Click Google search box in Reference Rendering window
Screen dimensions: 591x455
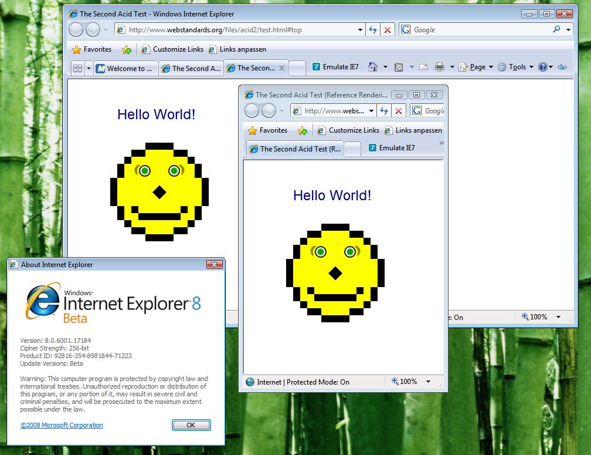(427, 111)
